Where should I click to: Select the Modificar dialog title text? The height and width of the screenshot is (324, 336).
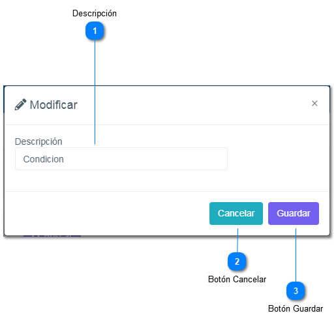click(x=53, y=105)
